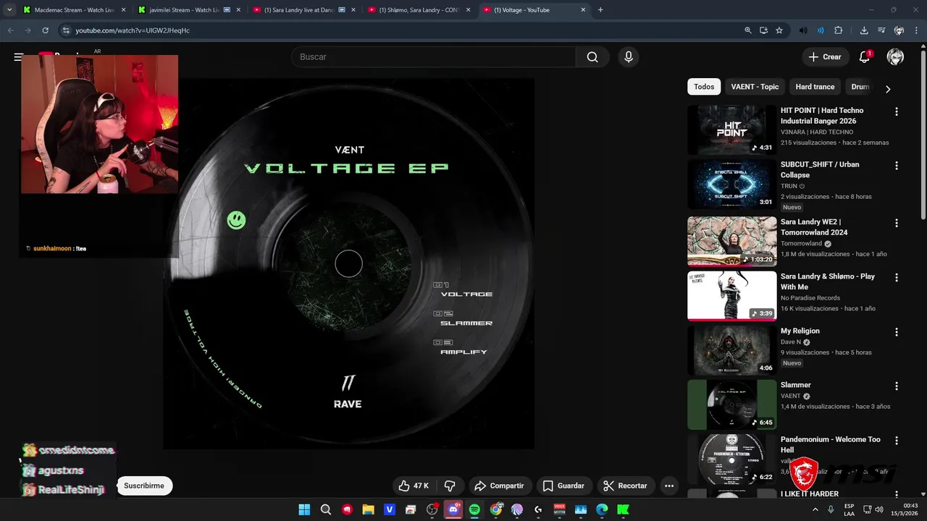The width and height of the screenshot is (927, 521).
Task: Open the YouTube guide hamburger menu
Action: 18,57
